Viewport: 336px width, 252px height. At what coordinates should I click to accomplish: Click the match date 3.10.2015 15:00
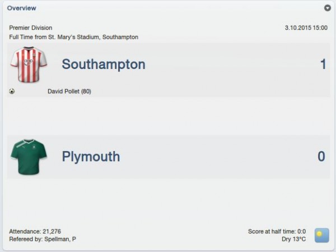(306, 28)
